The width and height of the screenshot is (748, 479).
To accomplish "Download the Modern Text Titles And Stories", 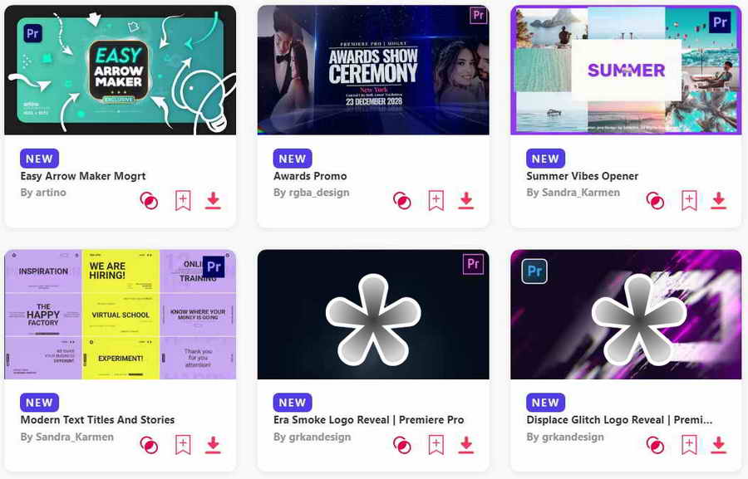I will (213, 445).
